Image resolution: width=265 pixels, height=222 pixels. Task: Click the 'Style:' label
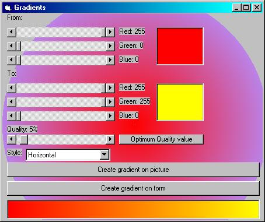[x=15, y=153]
